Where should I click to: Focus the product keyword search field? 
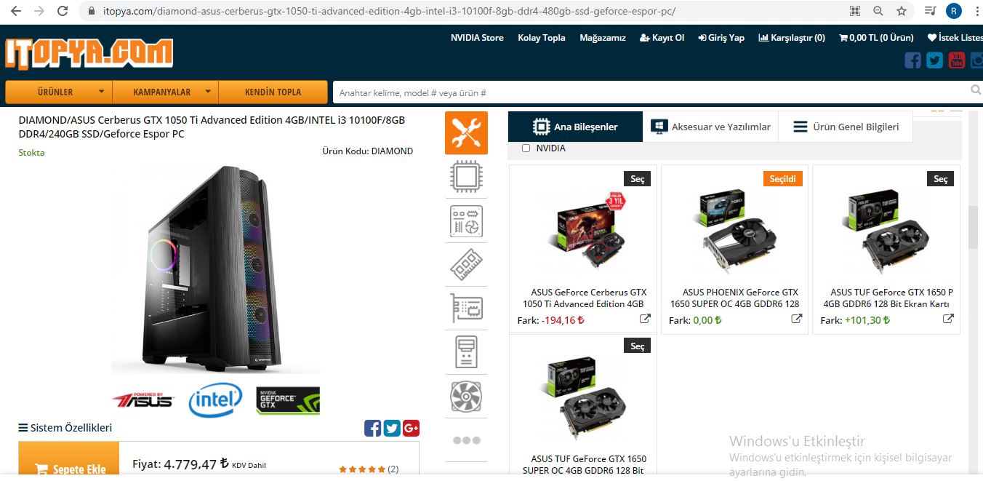coord(651,92)
